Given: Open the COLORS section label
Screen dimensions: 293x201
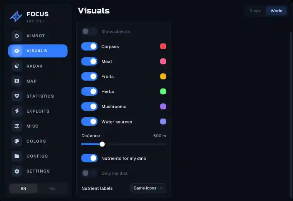Looking at the screenshot, I should point(36,141).
